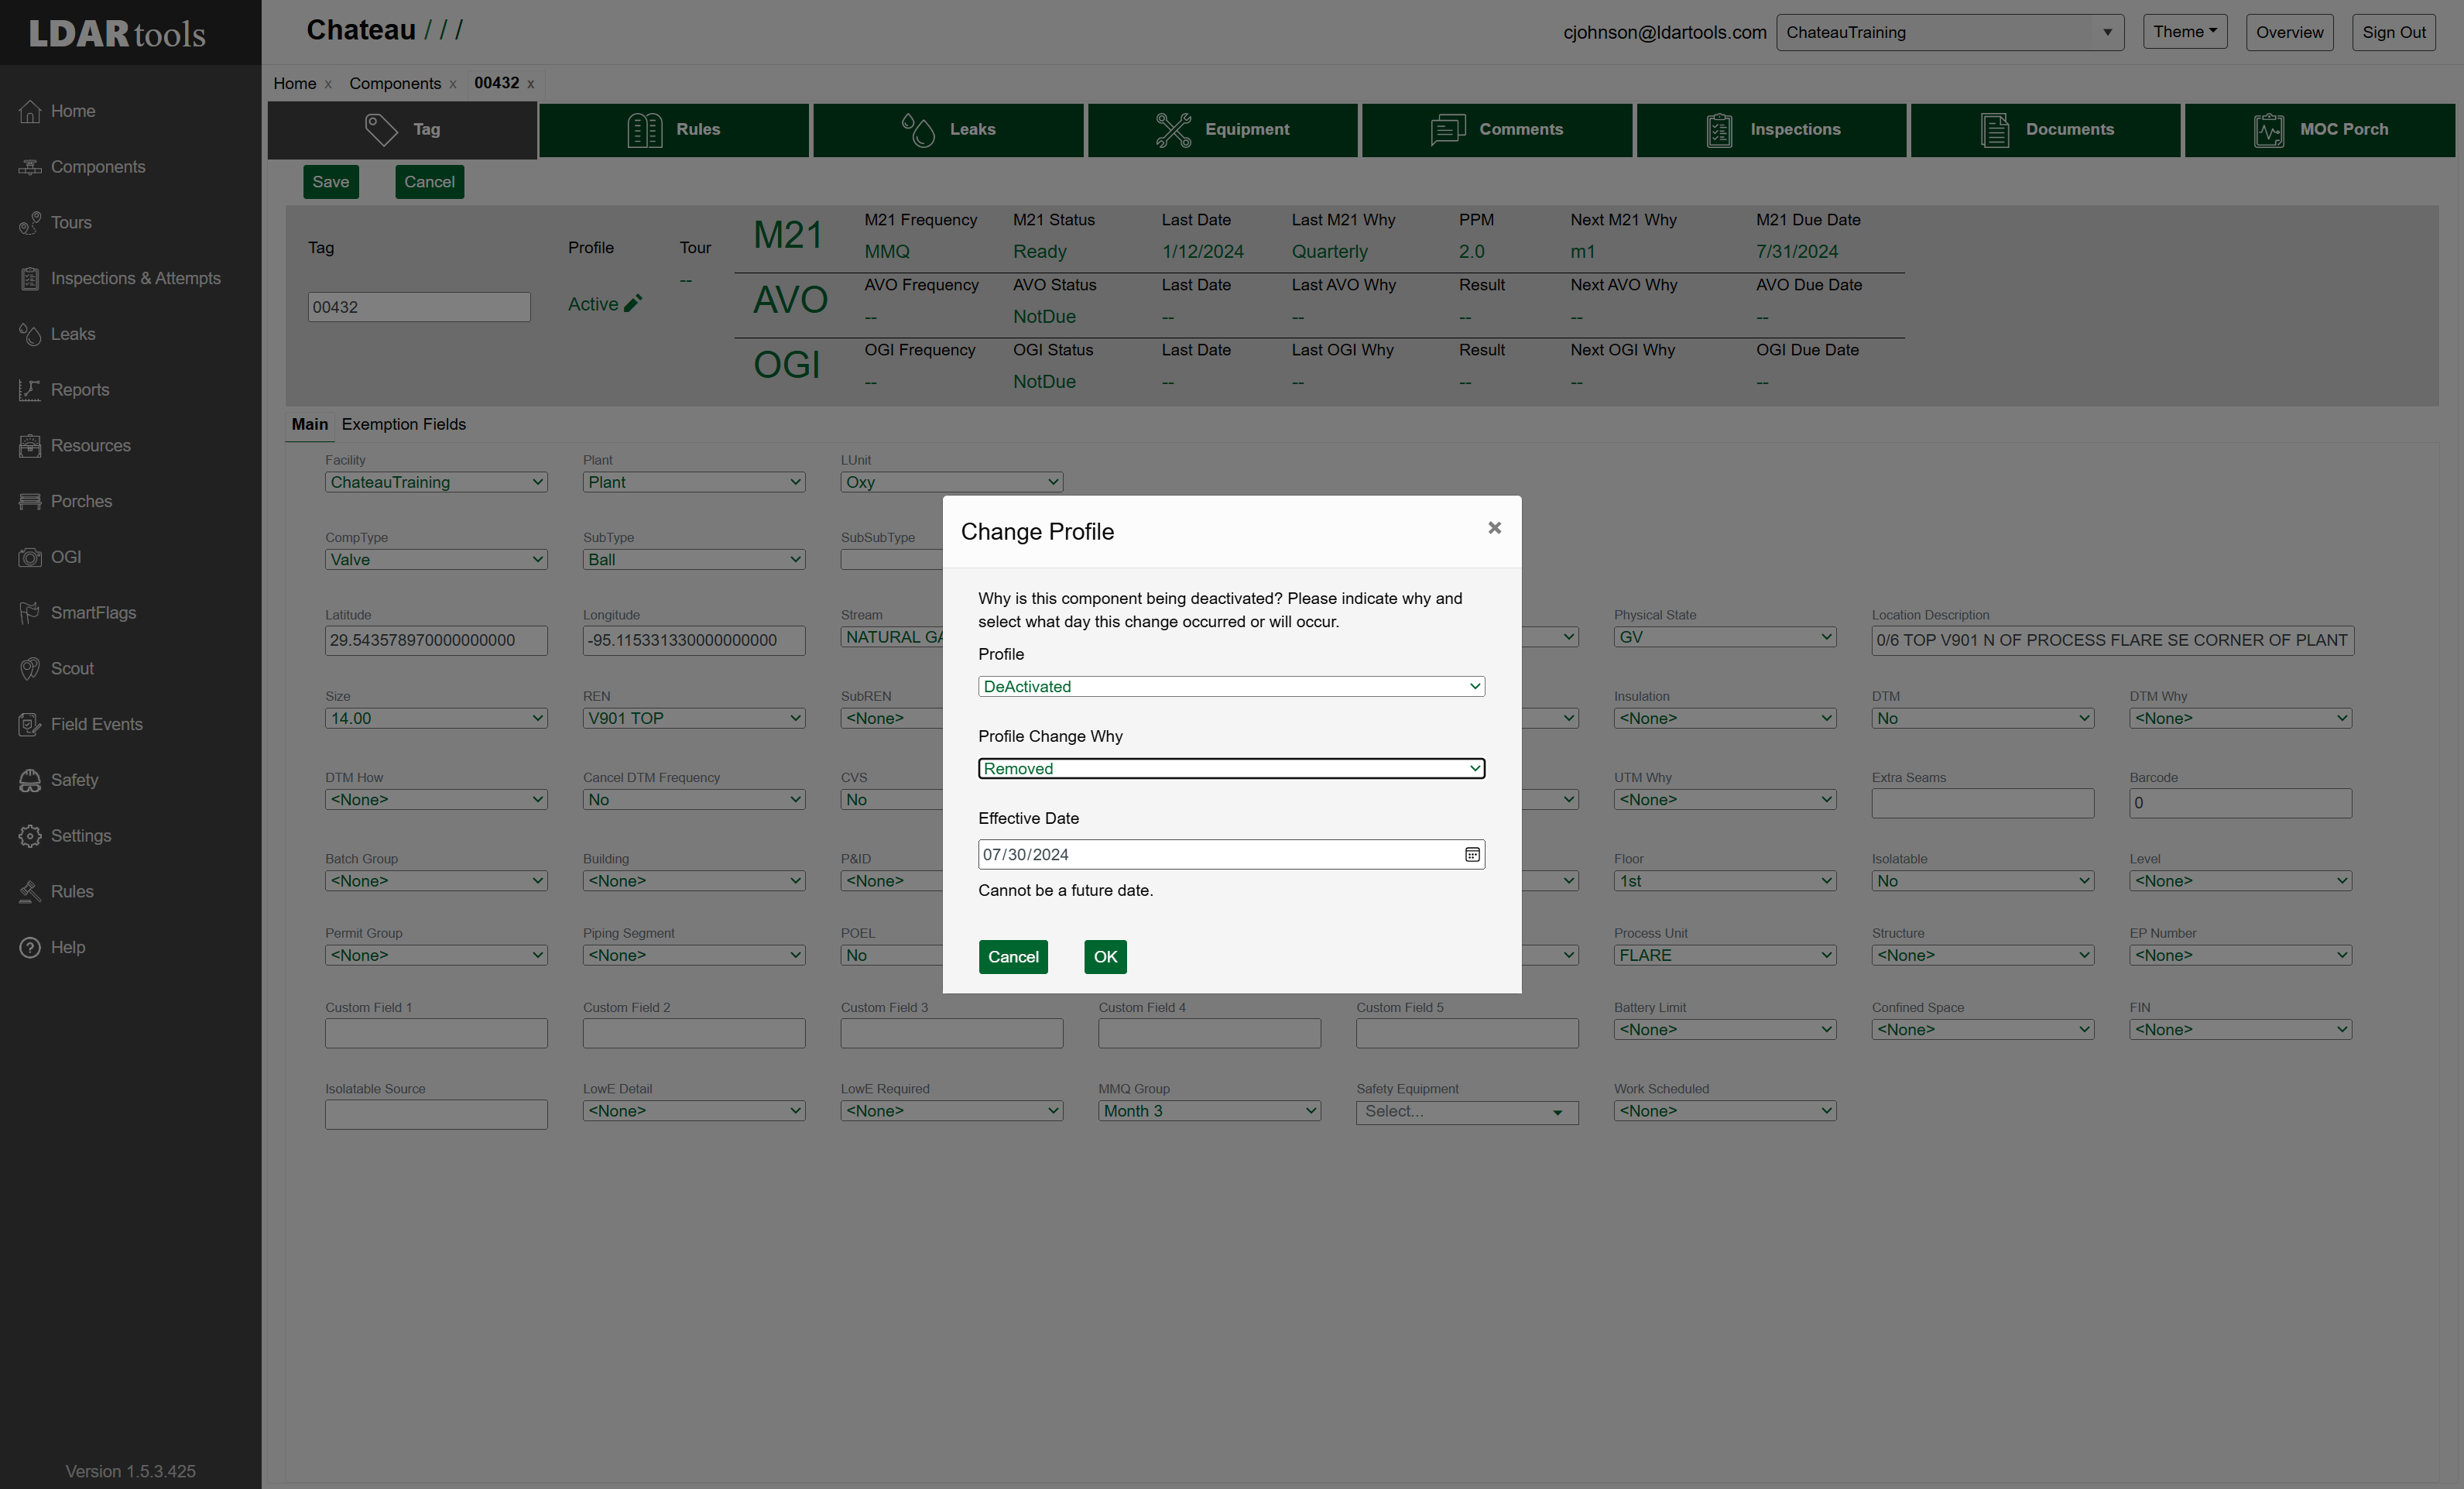This screenshot has width=2464, height=1489.
Task: Click the Resources icon in sidebar
Action: coord(30,446)
